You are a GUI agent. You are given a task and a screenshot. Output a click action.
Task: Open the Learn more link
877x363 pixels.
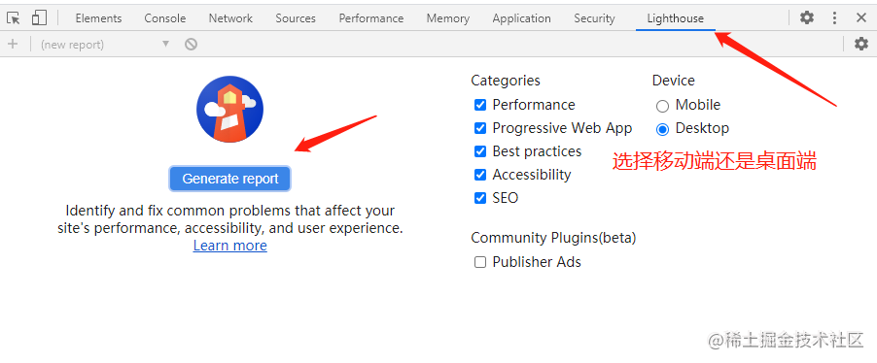229,246
